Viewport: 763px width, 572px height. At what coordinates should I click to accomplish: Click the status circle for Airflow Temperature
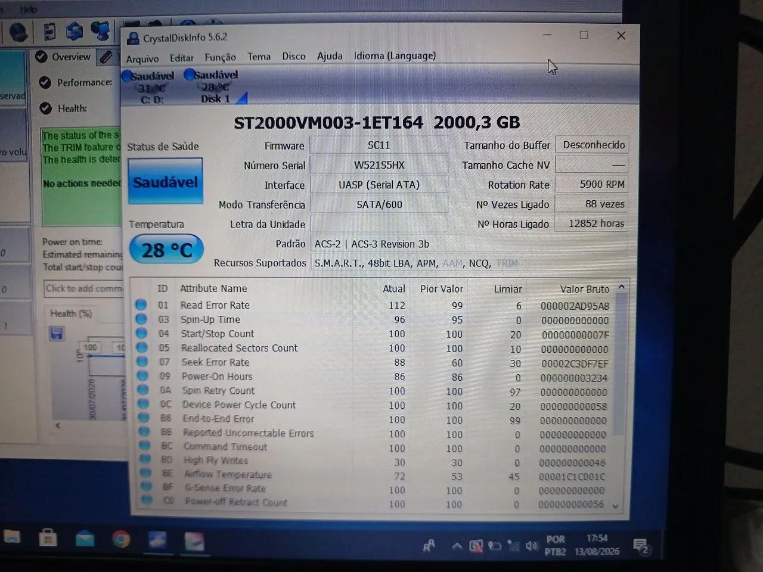(145, 473)
